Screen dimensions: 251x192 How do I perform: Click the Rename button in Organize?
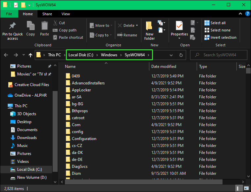click(127, 35)
